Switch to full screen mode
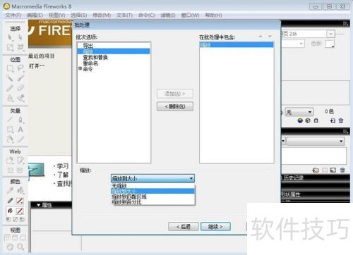Screen dimensions: 353x255 point(23,237)
